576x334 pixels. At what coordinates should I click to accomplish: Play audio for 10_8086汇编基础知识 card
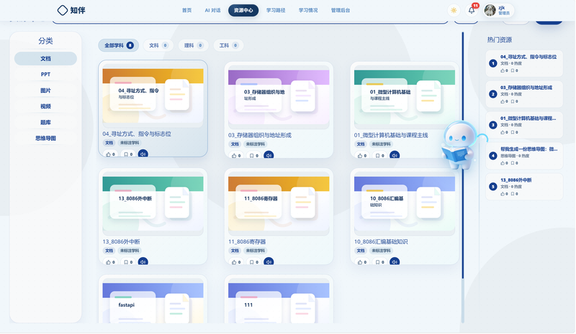(395, 261)
